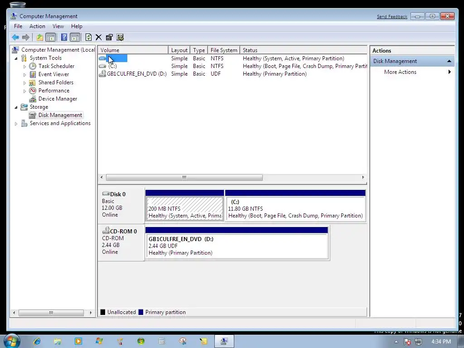Click the Forward arrow in toolbar
464x348 pixels.
(26, 37)
